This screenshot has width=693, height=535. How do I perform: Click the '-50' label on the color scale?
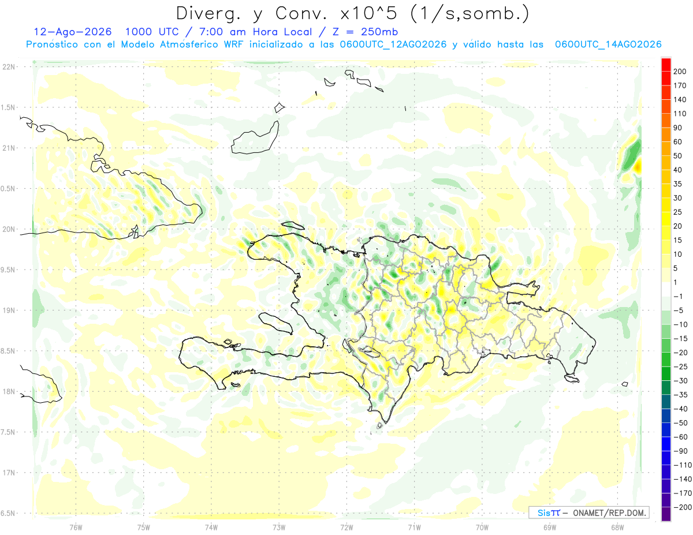click(681, 422)
